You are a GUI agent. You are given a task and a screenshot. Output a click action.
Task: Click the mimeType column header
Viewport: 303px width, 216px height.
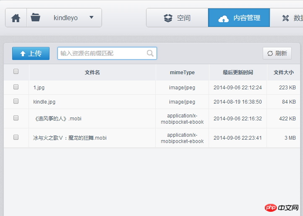(182, 73)
